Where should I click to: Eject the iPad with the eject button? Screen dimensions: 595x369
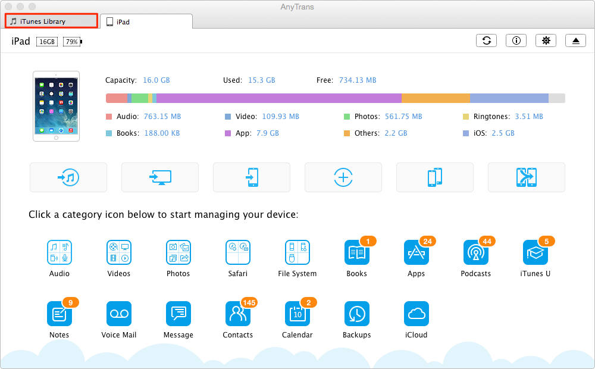[575, 40]
